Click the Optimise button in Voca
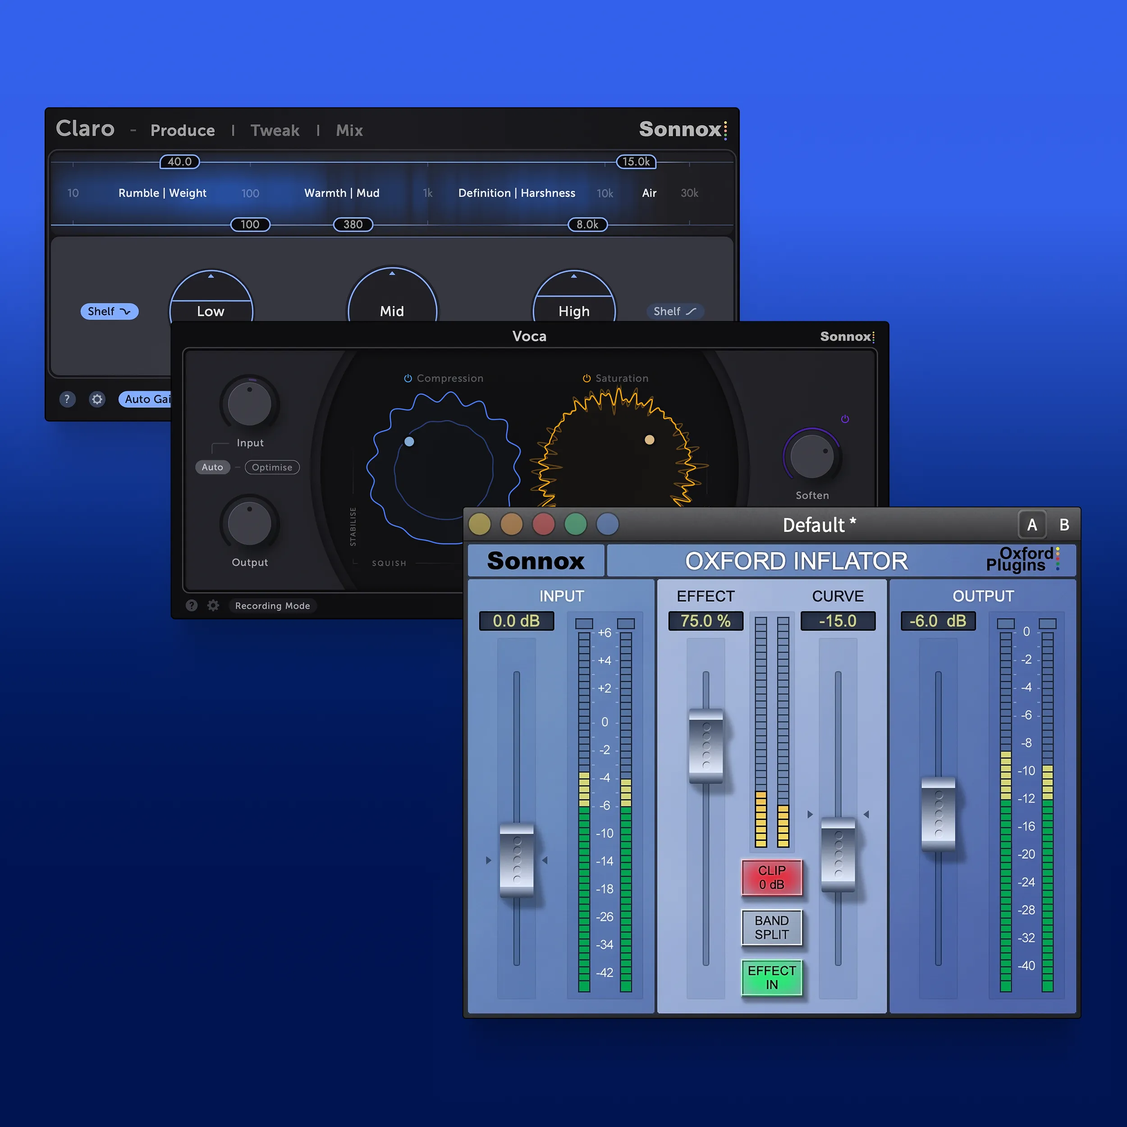Image resolution: width=1127 pixels, height=1127 pixels. click(272, 467)
